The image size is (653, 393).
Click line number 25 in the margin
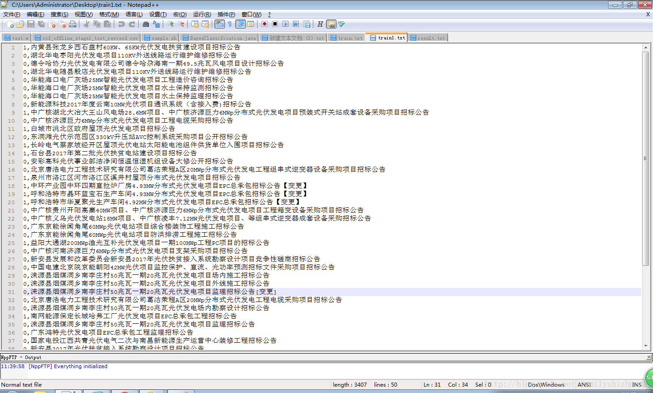point(11,243)
